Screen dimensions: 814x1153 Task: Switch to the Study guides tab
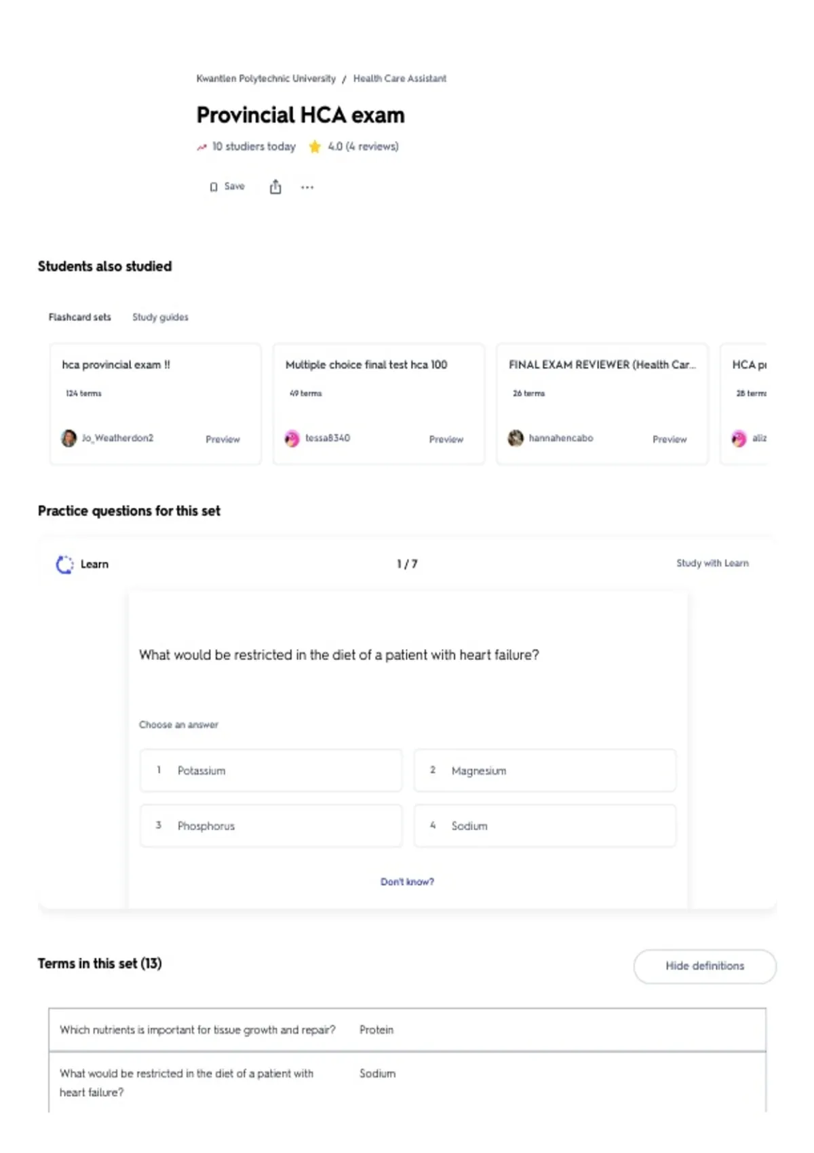click(x=160, y=317)
